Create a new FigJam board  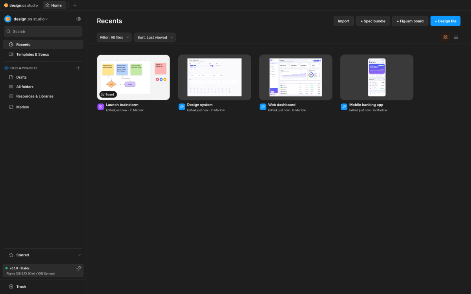(410, 21)
